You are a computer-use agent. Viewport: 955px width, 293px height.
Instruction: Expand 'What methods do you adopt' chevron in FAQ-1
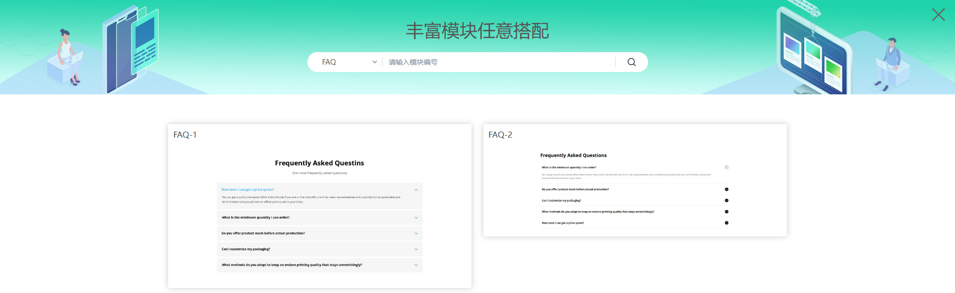pos(416,265)
